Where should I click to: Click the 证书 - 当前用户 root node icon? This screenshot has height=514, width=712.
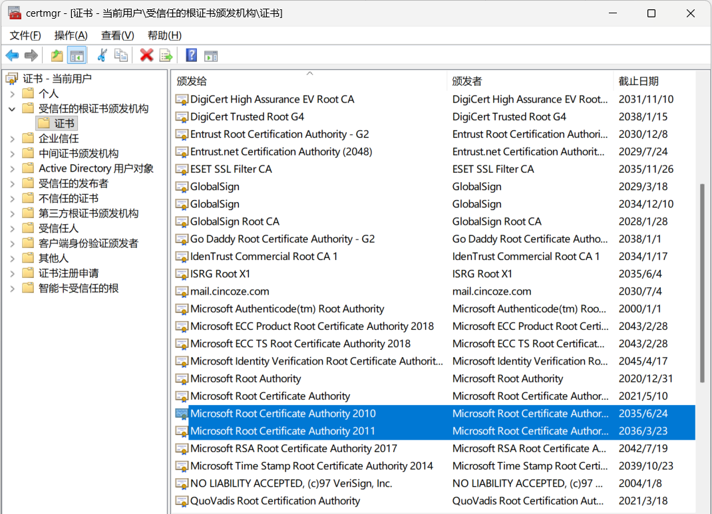click(12, 79)
